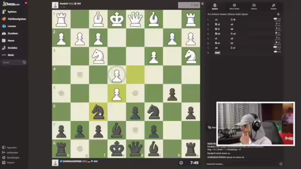Image resolution: width=301 pixels, height=169 pixels.
Task: Open News in the left sidebar
Action: (x=8, y=41)
